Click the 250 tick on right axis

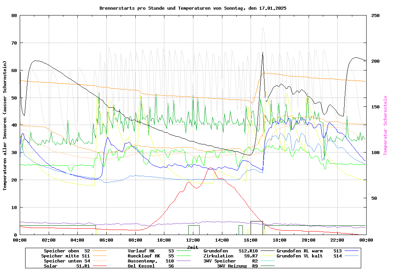(376, 15)
